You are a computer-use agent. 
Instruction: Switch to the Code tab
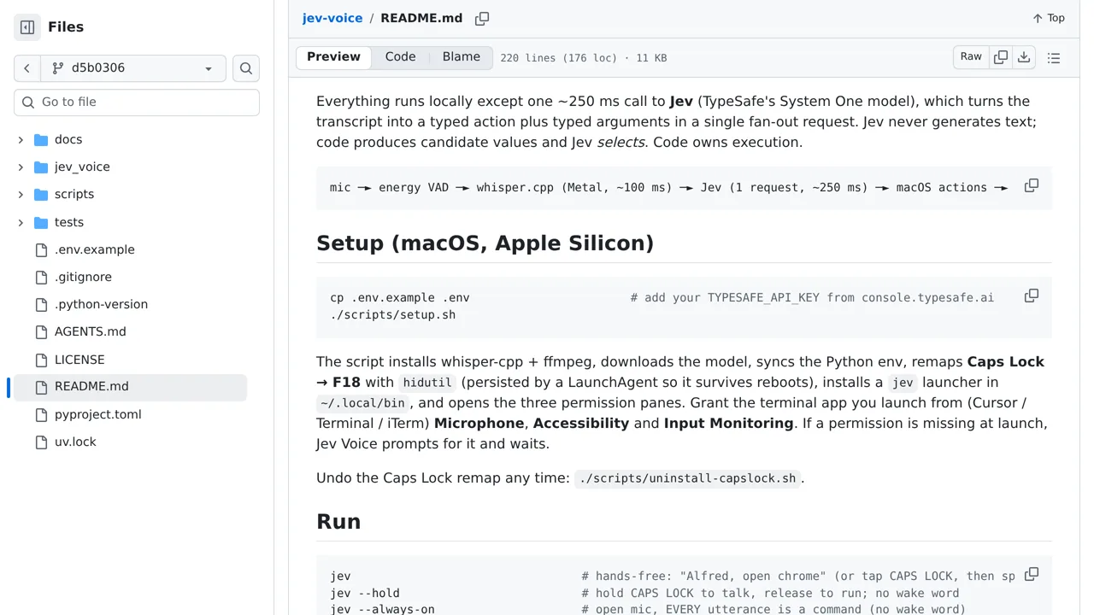point(400,57)
